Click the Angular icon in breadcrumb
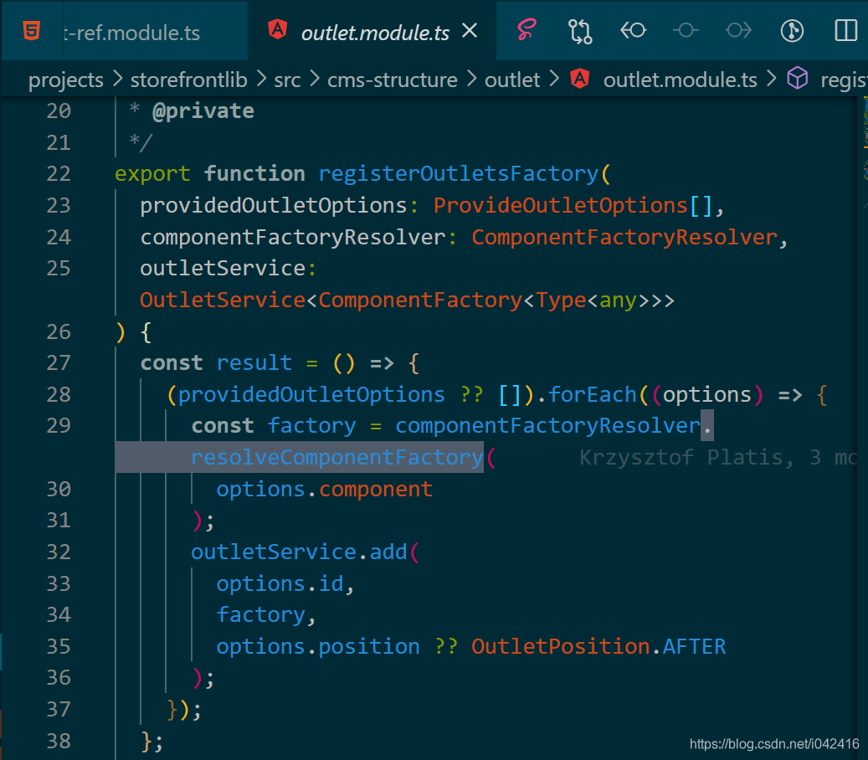 [579, 79]
